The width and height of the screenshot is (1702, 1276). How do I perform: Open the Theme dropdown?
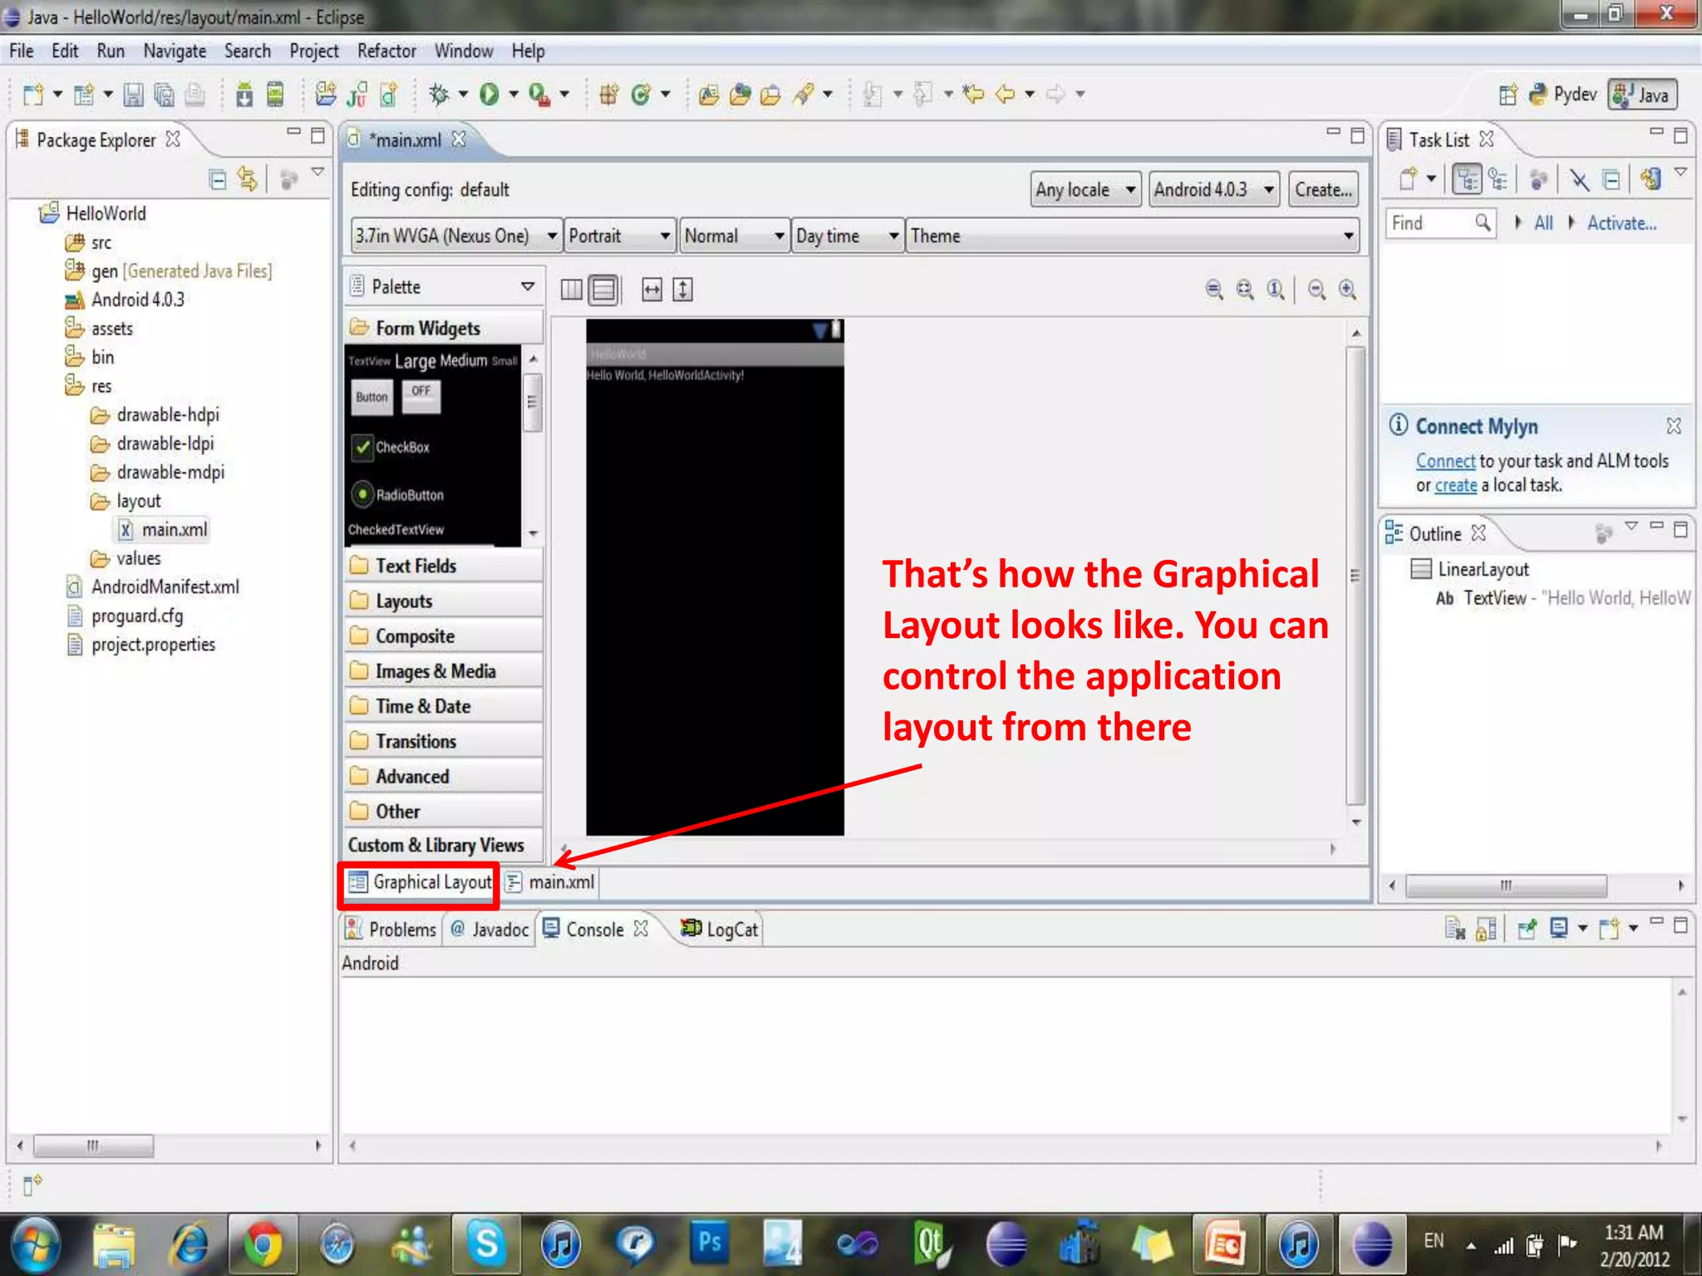point(1133,236)
